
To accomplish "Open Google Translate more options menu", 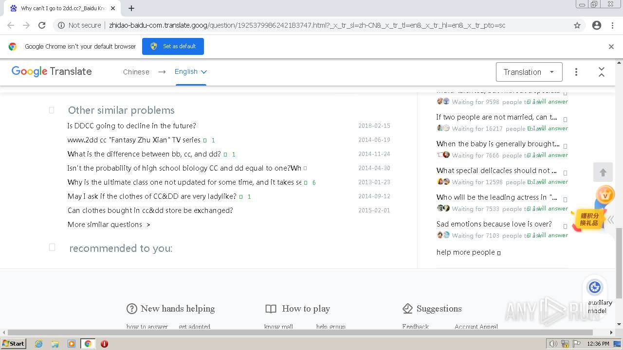I will (x=576, y=72).
